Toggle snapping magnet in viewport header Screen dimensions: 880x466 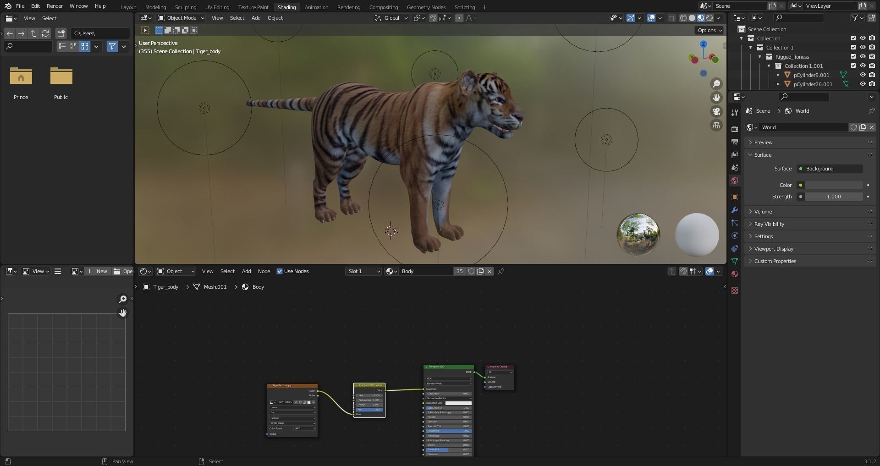click(x=433, y=18)
